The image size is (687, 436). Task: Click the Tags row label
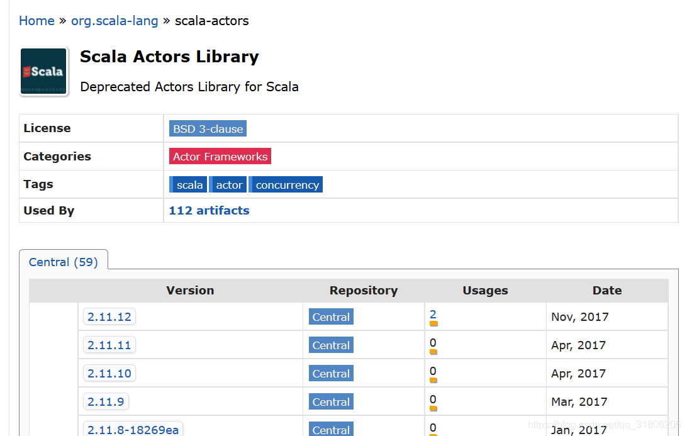(38, 184)
